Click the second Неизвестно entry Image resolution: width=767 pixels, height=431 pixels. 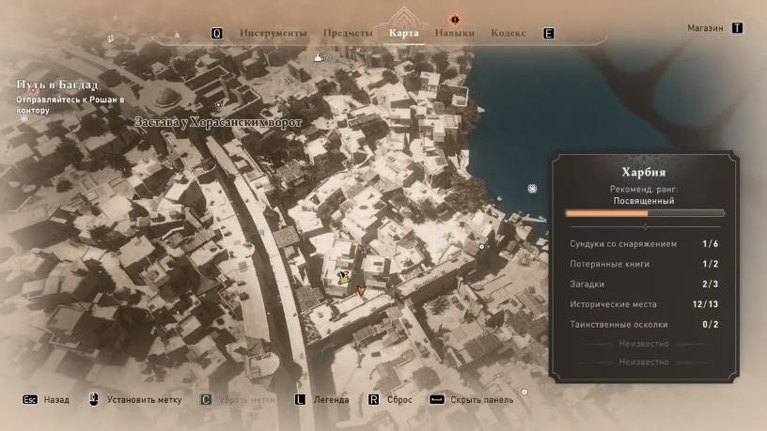[644, 362]
